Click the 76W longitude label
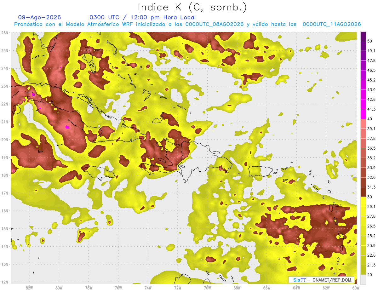Viewport: 378px width, 292px height. click(x=118, y=288)
